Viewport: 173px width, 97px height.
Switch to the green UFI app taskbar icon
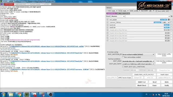click(26, 95)
